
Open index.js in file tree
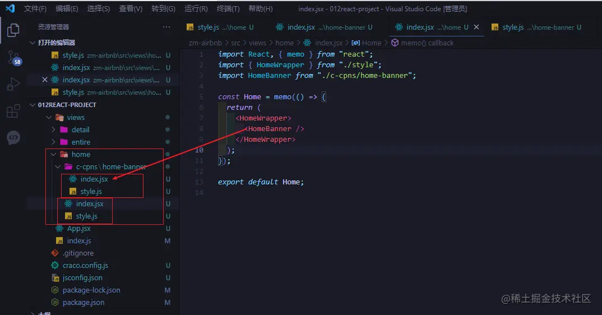[x=78, y=240]
